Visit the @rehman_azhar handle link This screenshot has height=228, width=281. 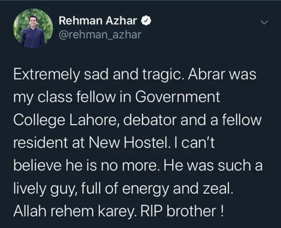pos(100,35)
